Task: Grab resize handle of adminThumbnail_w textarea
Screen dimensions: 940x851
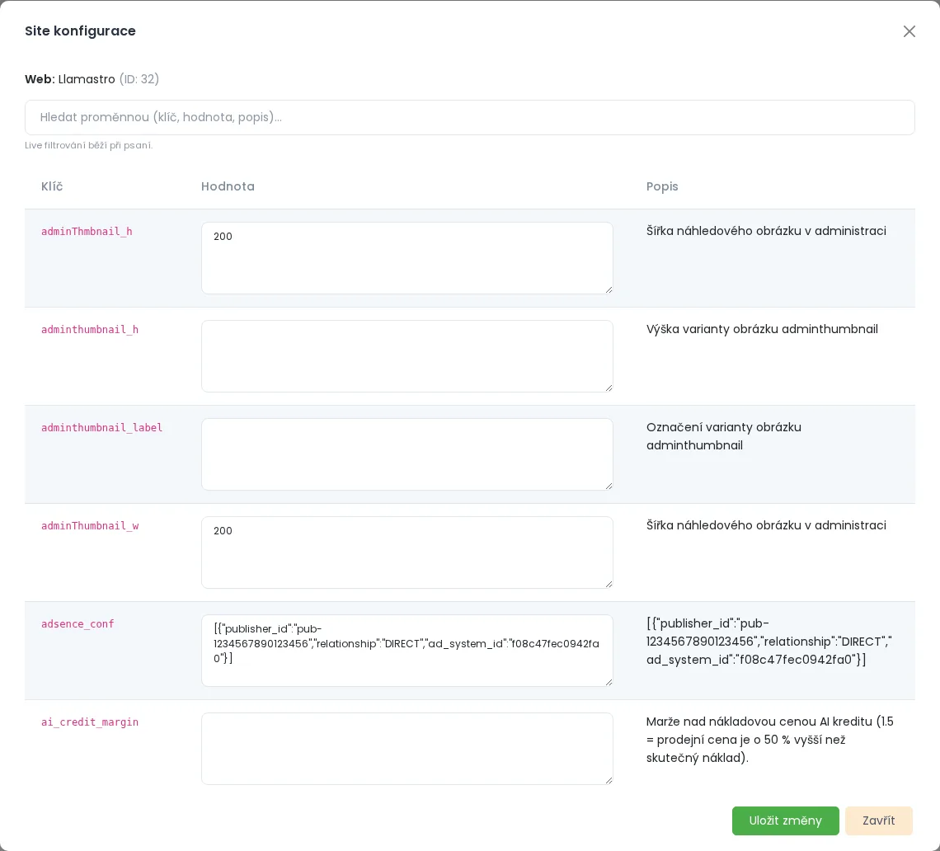Action: click(x=609, y=584)
